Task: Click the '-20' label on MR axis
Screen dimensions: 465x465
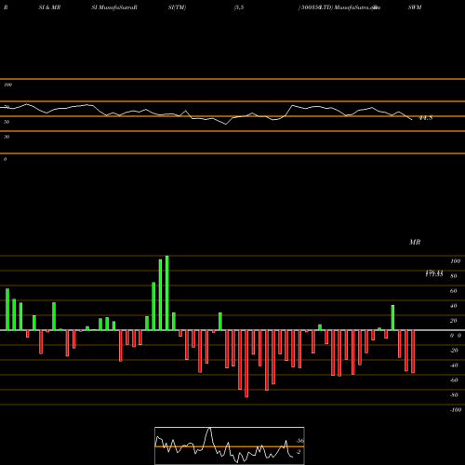Action: tap(454, 351)
